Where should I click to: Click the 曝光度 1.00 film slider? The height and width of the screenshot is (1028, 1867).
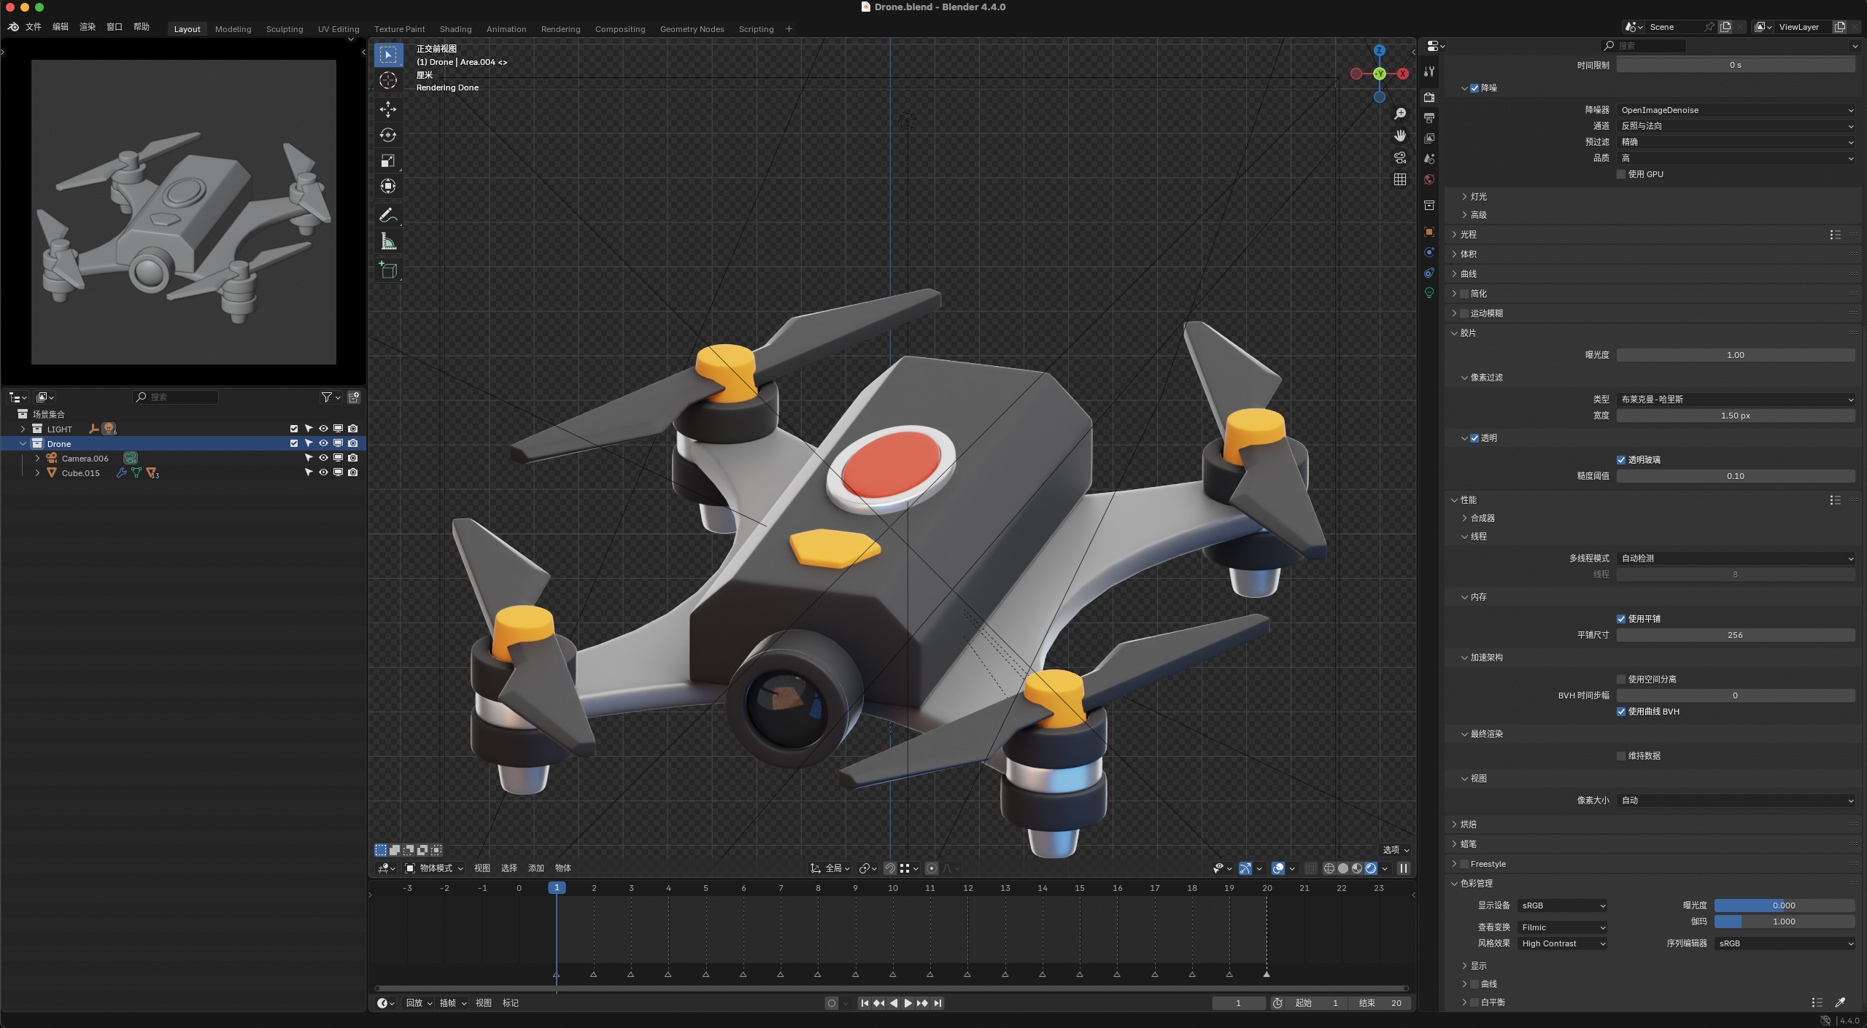point(1735,355)
